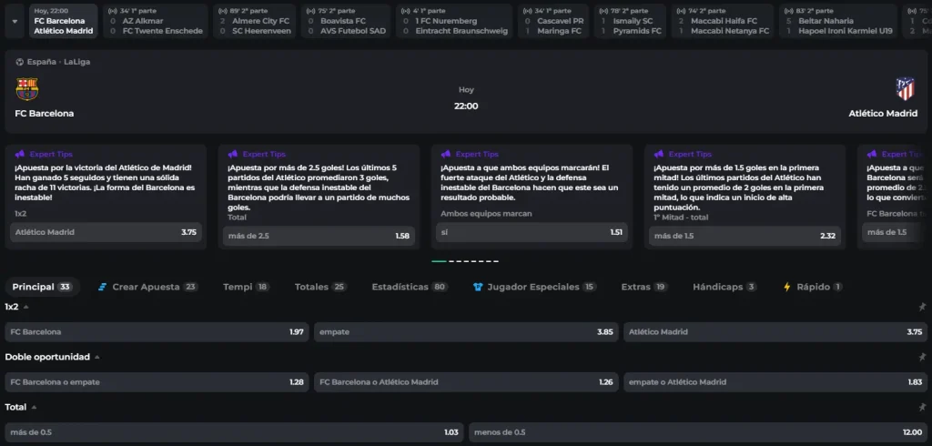Open the Tempi tab
Screen dimensions: 932x446
(x=246, y=287)
